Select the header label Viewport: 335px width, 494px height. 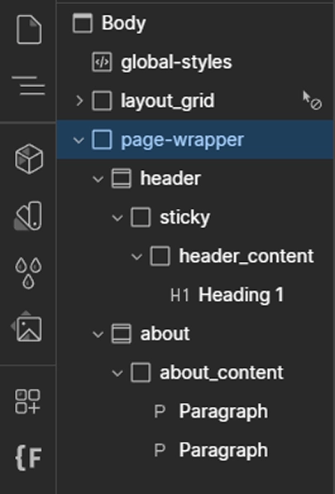click(x=170, y=178)
